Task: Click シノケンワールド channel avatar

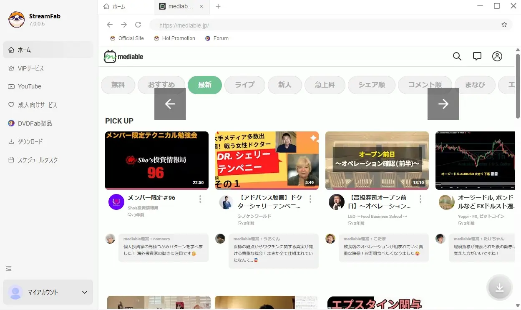Action: (227, 202)
